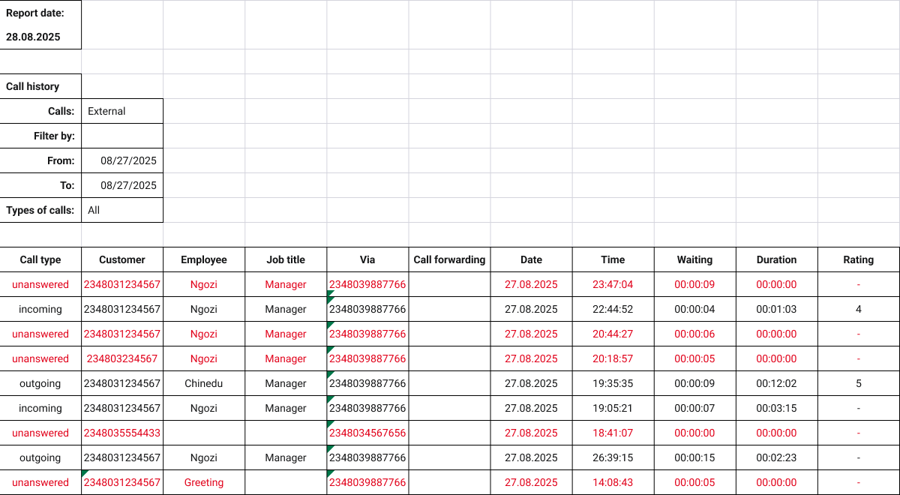900x495 pixels.
Task: Click the Greeting employee cell
Action: pos(204,482)
